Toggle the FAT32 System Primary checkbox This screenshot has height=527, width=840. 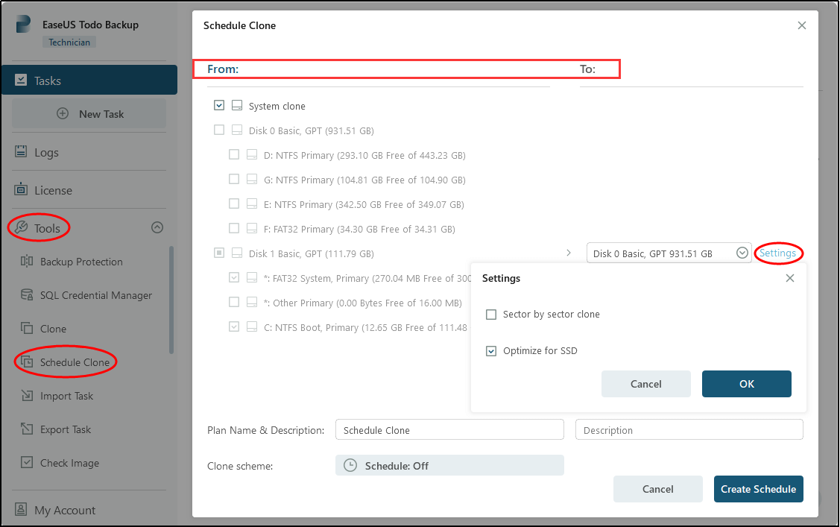234,277
